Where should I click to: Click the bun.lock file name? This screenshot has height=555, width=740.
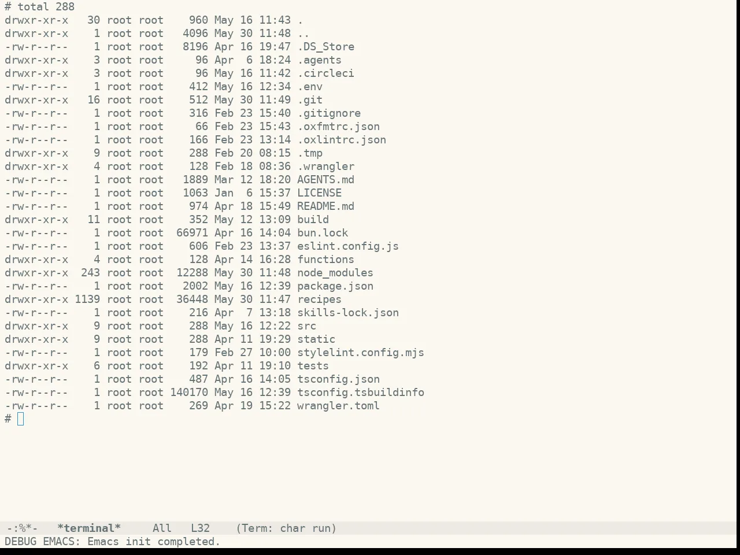coord(323,233)
